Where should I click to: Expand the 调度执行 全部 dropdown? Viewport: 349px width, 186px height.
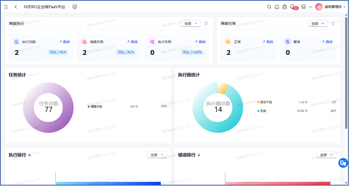tap(190, 23)
